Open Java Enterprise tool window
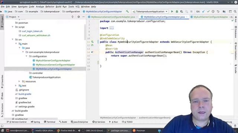 click(79, 122)
